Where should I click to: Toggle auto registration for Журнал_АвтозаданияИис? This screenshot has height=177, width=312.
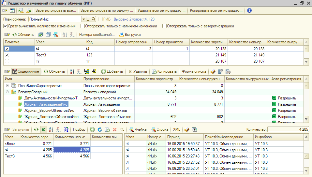point(274,104)
